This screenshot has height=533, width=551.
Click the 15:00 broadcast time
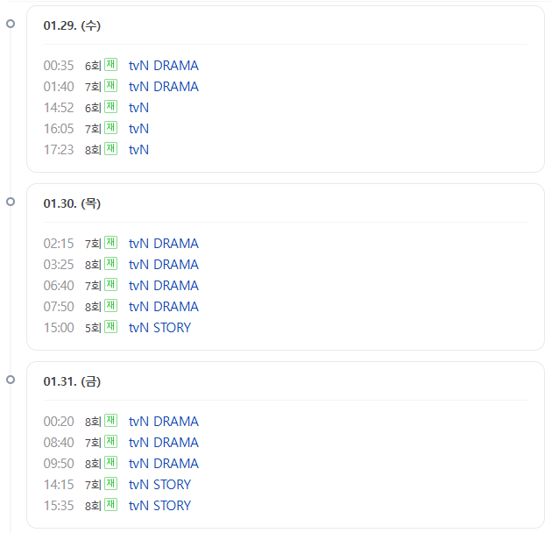coord(59,328)
